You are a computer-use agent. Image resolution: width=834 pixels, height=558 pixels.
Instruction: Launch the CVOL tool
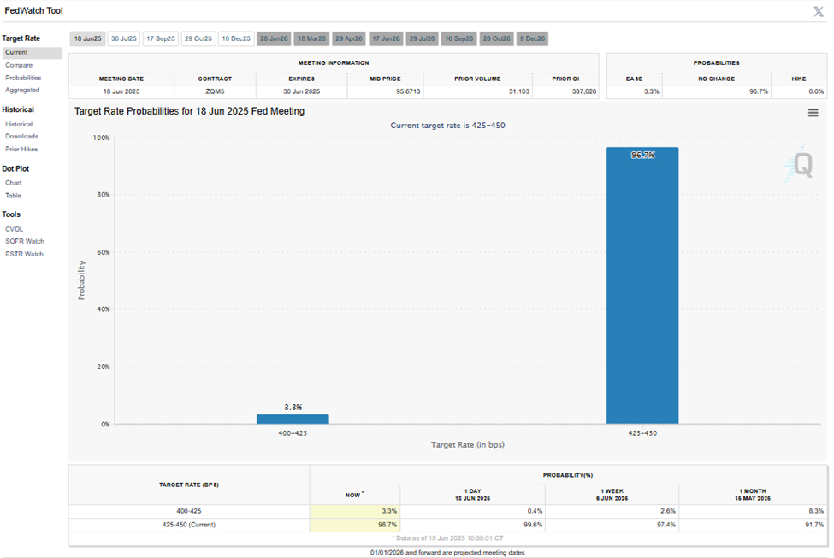coord(13,228)
